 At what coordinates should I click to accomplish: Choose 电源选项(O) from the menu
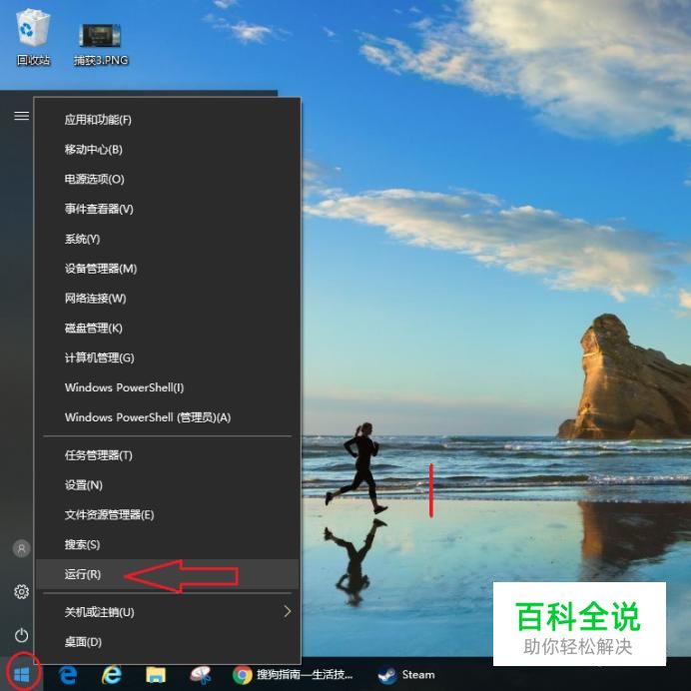pyautogui.click(x=168, y=180)
